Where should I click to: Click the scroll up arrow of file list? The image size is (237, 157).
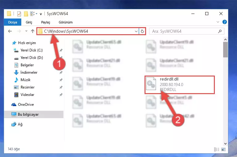pyautogui.click(x=225, y=39)
